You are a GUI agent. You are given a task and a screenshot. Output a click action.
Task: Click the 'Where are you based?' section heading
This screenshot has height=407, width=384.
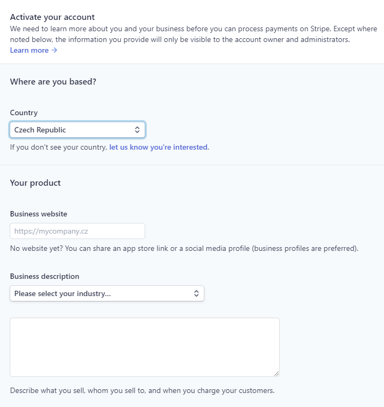(x=53, y=82)
